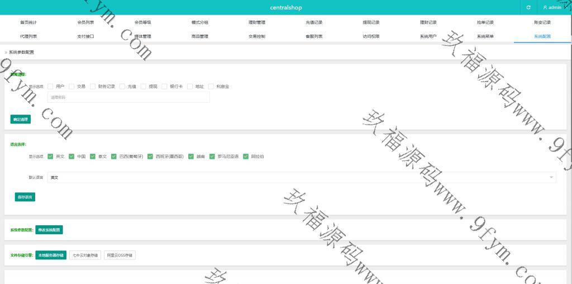Choose 阿里云OSS存储 storage option
Image resolution: width=572 pixels, height=284 pixels.
pos(120,255)
